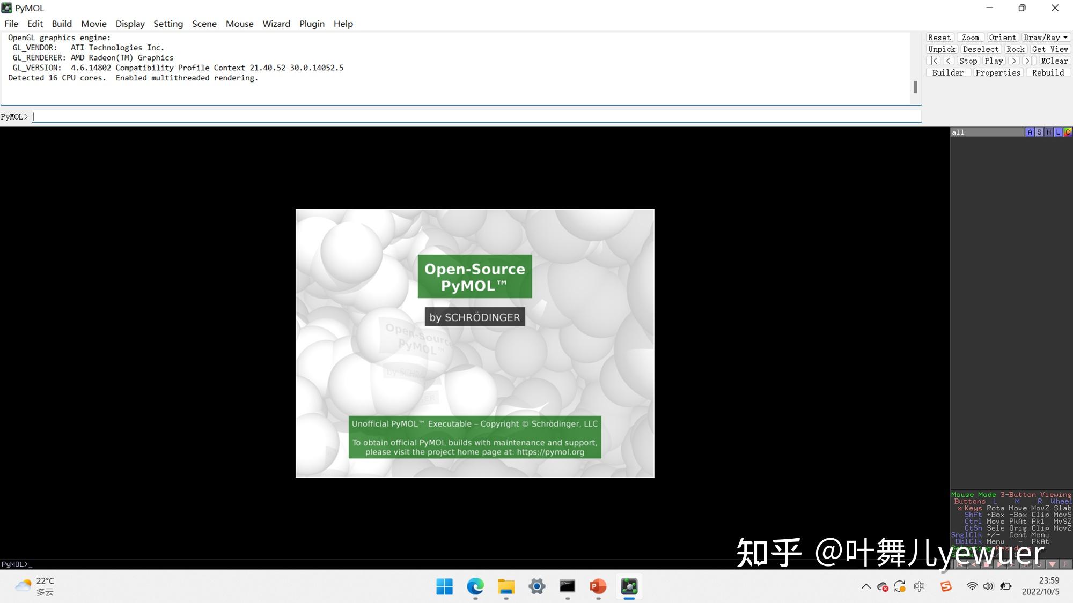Click the S (show) button for 'all'
The width and height of the screenshot is (1073, 603).
(x=1039, y=132)
